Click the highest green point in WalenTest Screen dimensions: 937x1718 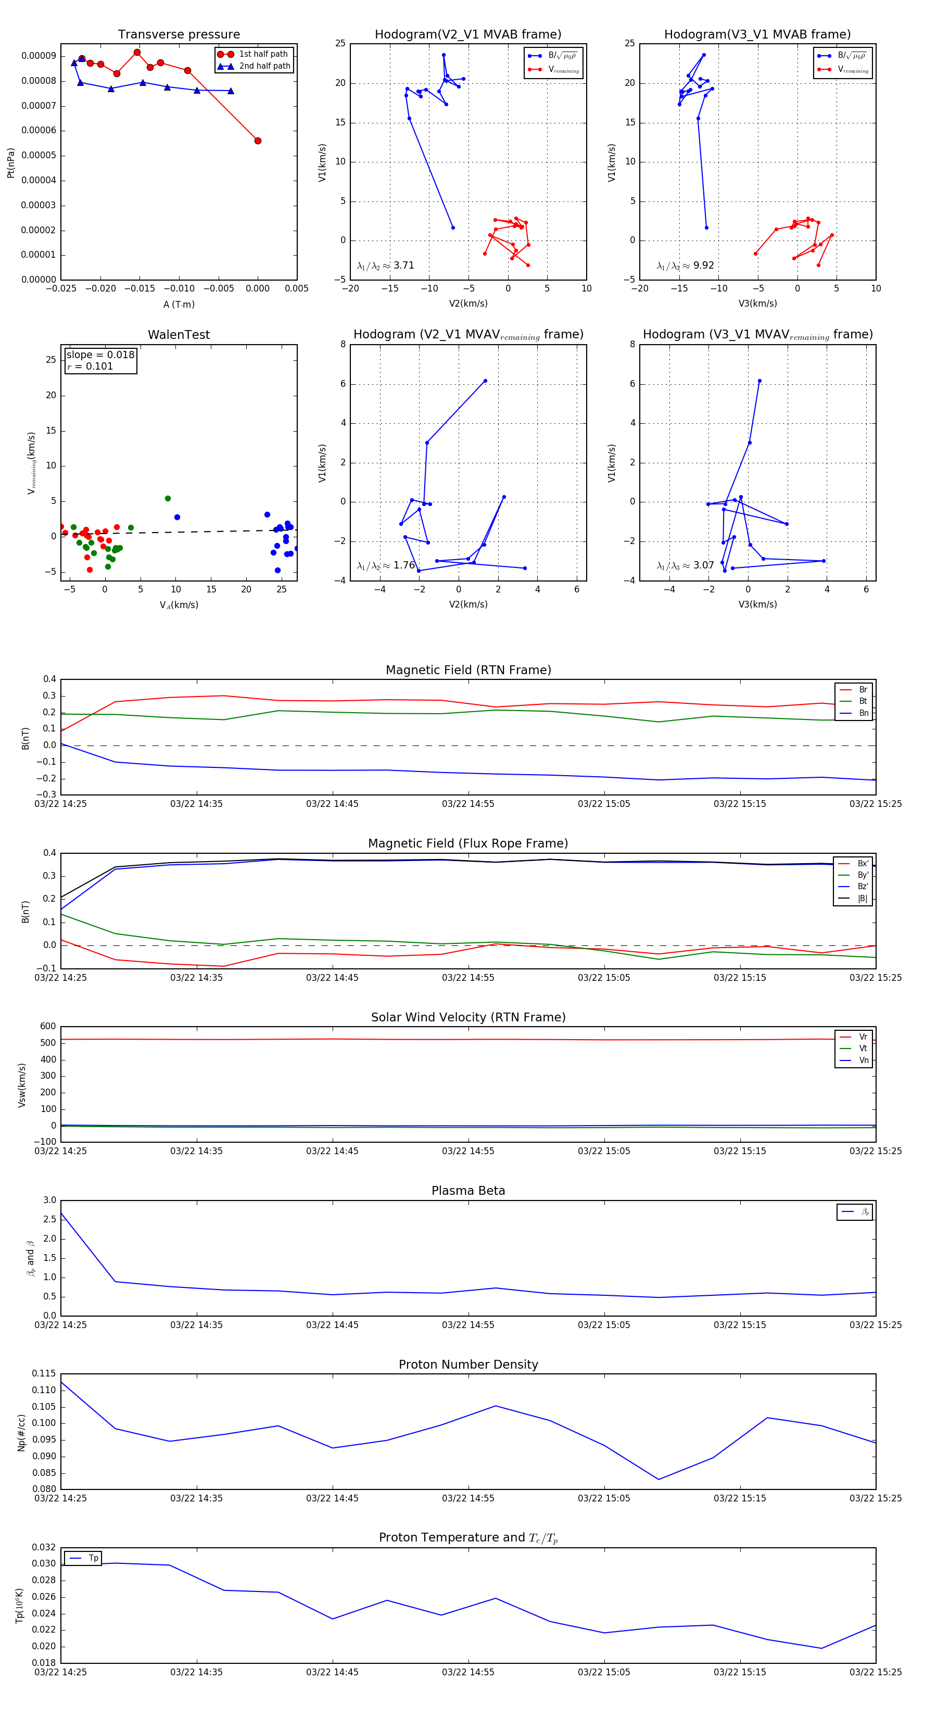[x=168, y=498]
